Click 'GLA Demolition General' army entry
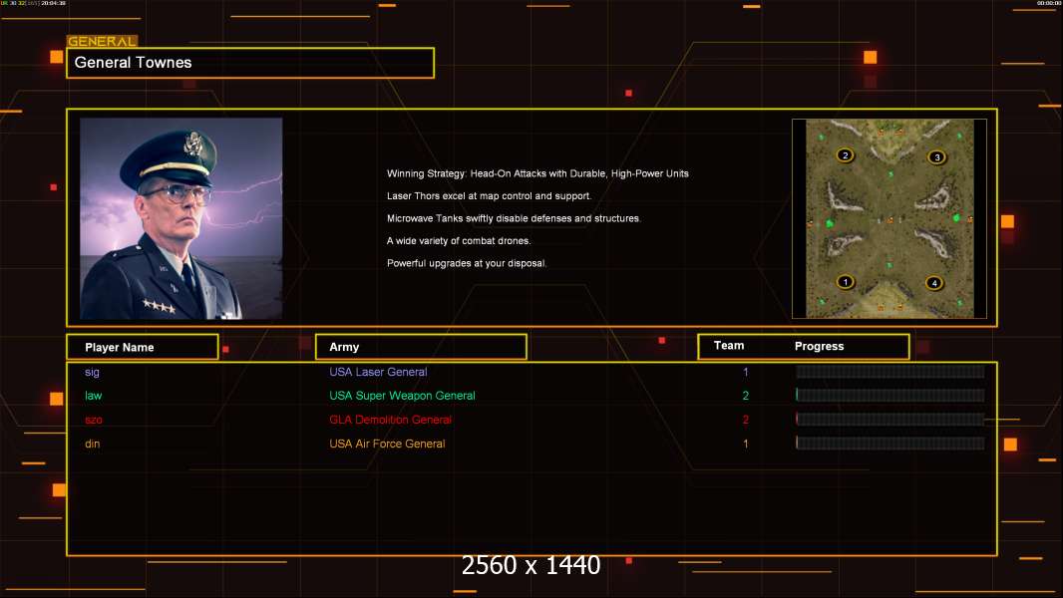 click(x=391, y=420)
